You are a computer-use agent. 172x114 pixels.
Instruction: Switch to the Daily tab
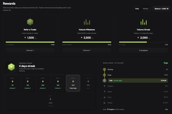(137, 9)
